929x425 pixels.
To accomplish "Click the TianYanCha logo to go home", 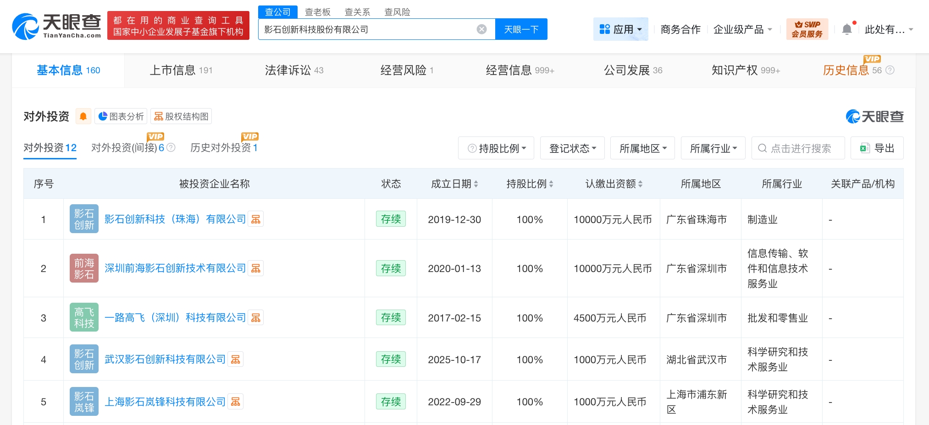I will pyautogui.click(x=56, y=26).
